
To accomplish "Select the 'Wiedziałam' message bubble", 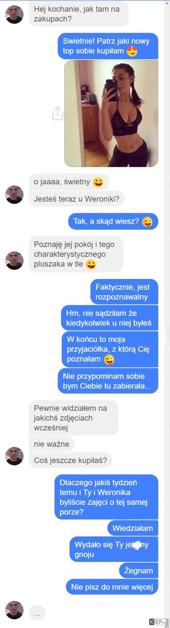I will coord(133,528).
